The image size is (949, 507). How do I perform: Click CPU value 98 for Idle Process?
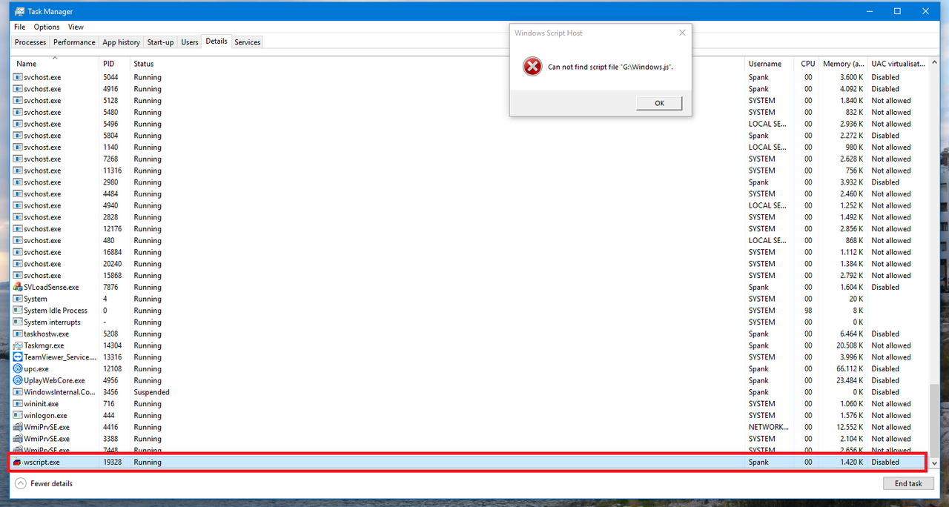pos(808,311)
